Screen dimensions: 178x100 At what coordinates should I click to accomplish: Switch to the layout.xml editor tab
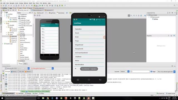click(x=49, y=10)
